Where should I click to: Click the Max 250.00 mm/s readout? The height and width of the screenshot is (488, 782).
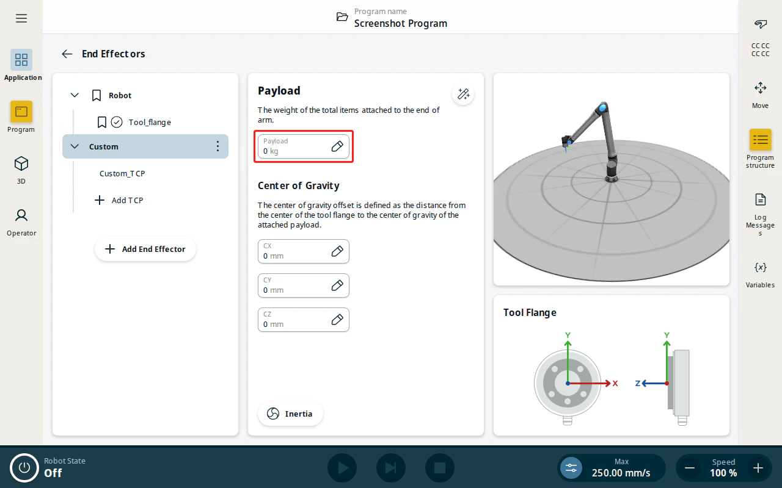tap(621, 468)
